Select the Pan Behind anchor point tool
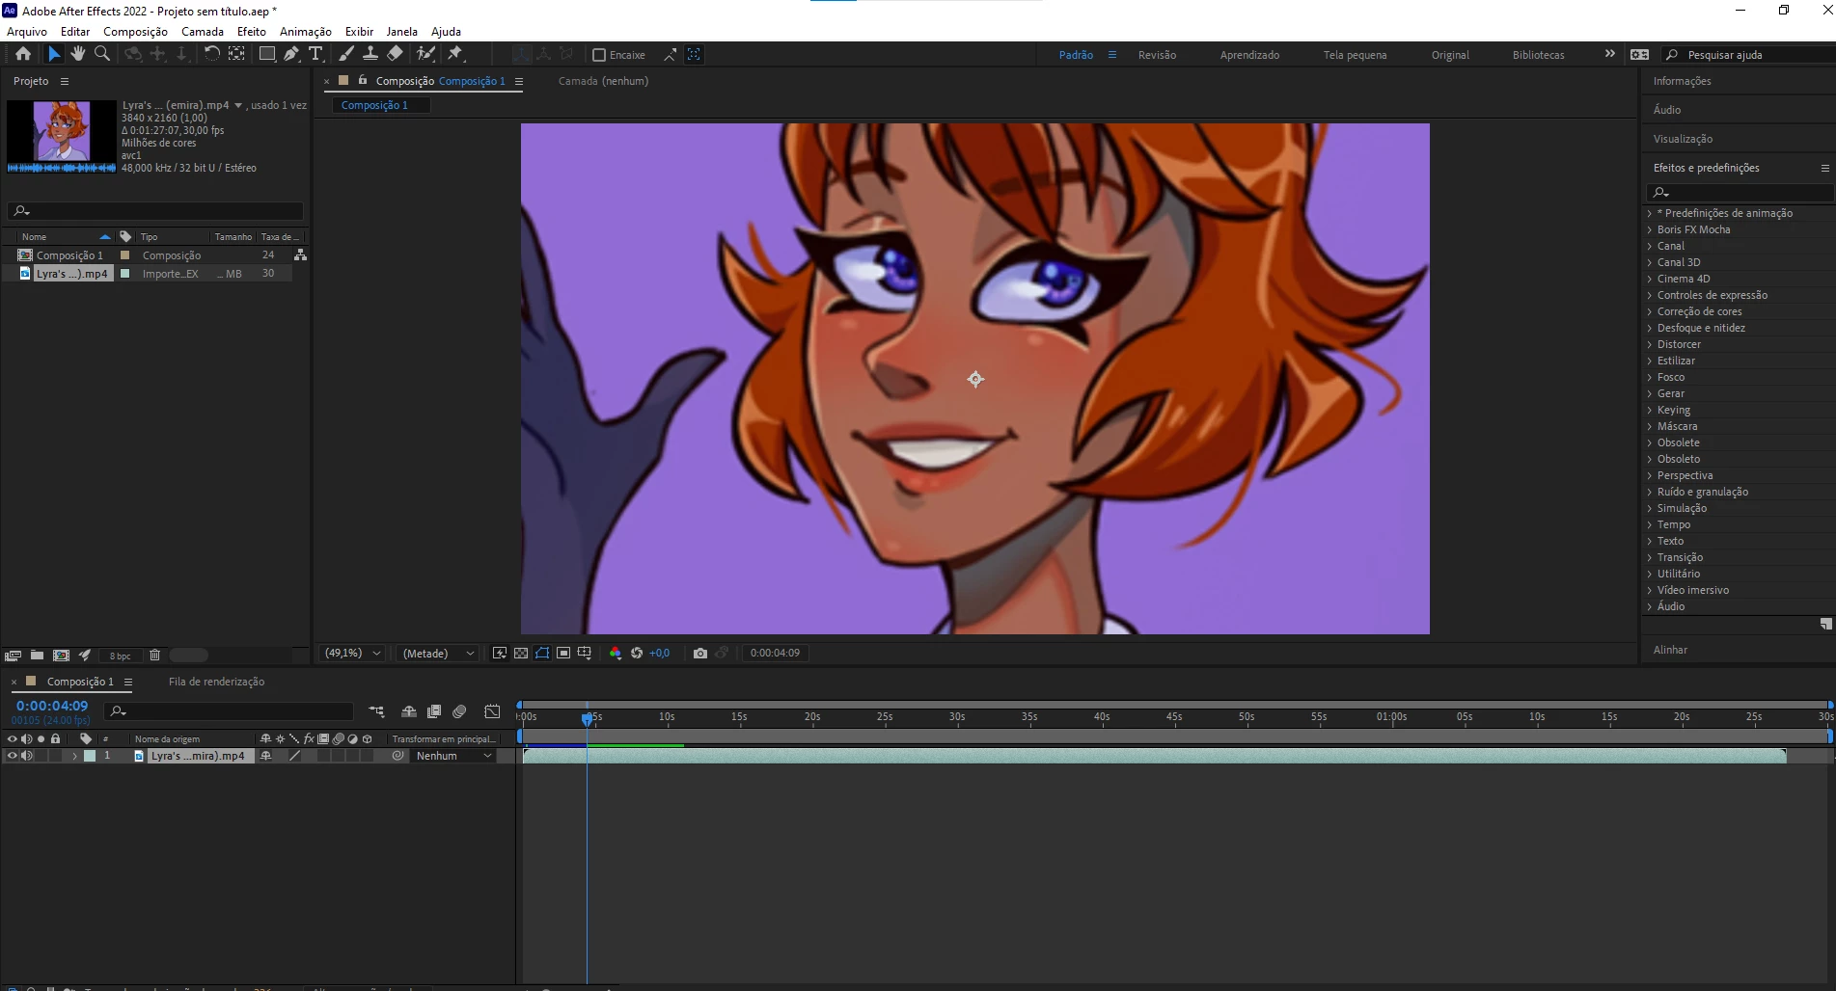Image resolution: width=1836 pixels, height=991 pixels. click(x=236, y=54)
